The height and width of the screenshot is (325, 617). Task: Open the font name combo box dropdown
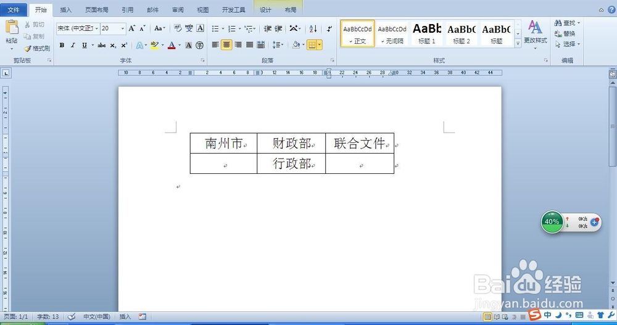click(x=96, y=28)
